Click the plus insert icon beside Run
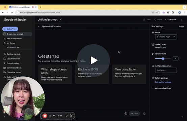187x121 pixels. tap(126, 114)
